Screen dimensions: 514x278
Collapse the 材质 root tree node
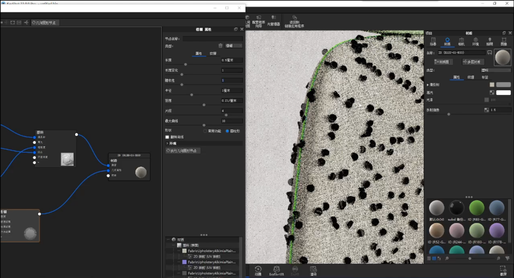click(168, 240)
